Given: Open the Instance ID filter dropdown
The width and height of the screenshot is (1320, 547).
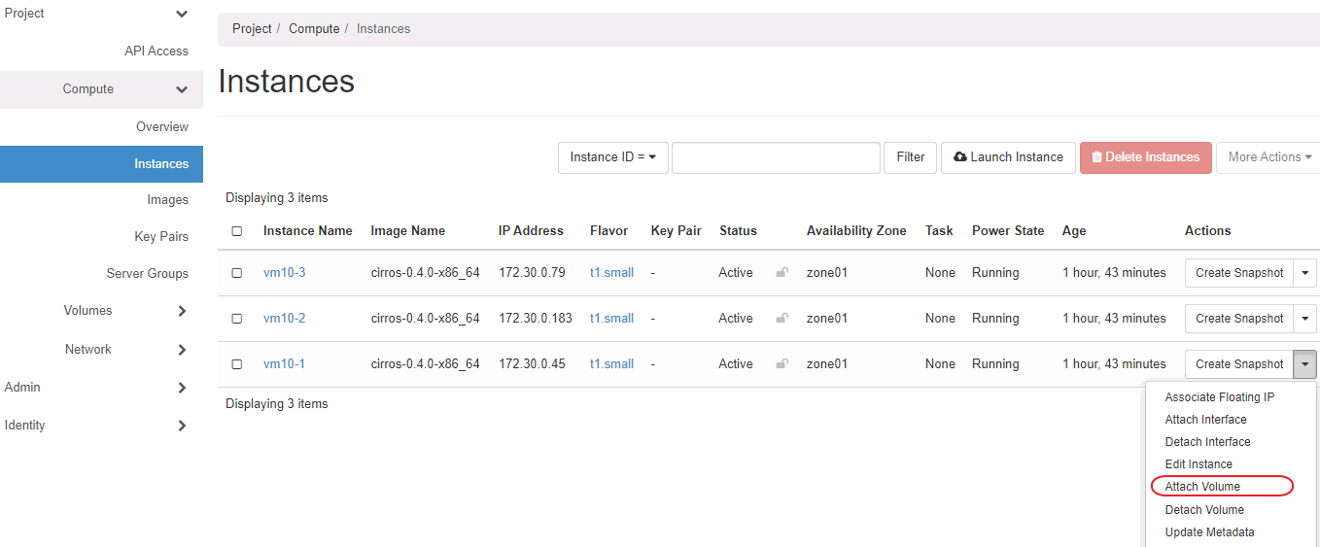Looking at the screenshot, I should 612,157.
